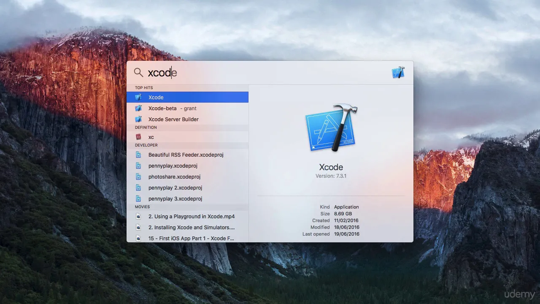Click the Spotlight search field containing xcode
This screenshot has height=304, width=540.
[266, 73]
